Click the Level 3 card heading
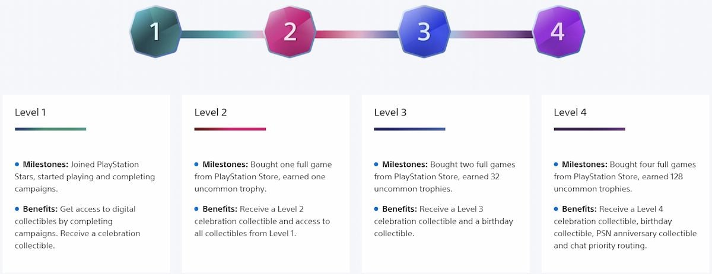The image size is (712, 274). [x=390, y=112]
